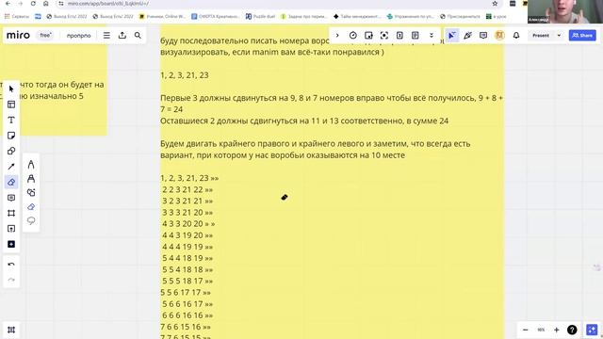This screenshot has height=339, width=603.
Task: Toggle the comments view icon in top bar
Action: tap(483, 36)
